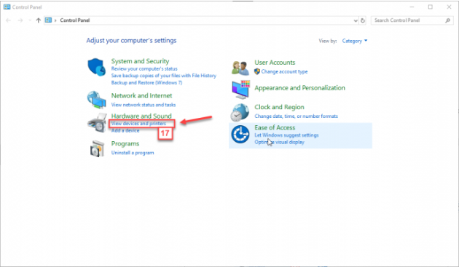
Task: Refresh the Control Panel view
Action: click(363, 20)
